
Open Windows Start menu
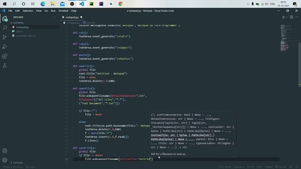pos(5,4)
